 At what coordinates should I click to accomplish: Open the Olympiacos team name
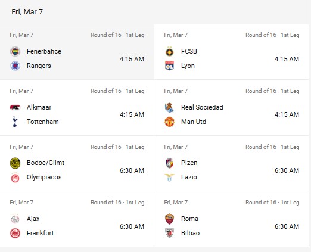click(44, 177)
